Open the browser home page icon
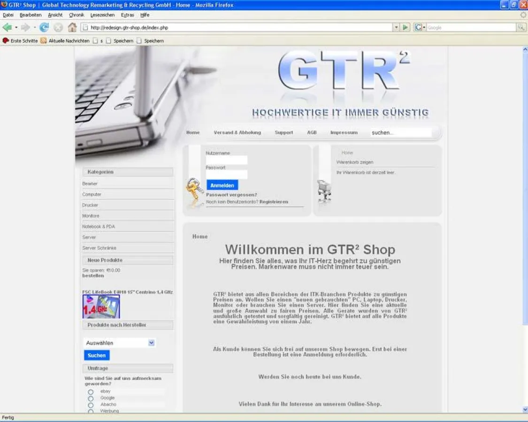The height and width of the screenshot is (422, 528). pyautogui.click(x=72, y=27)
